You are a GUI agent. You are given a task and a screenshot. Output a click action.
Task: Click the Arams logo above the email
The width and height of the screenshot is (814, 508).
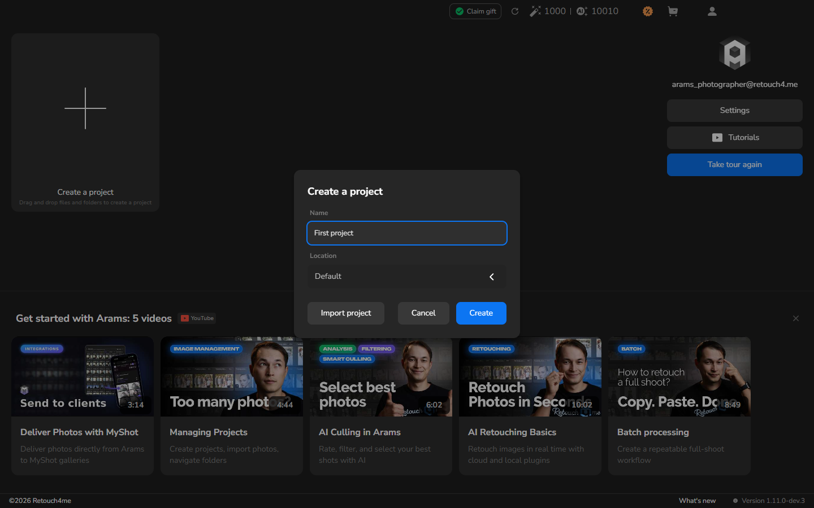735,53
